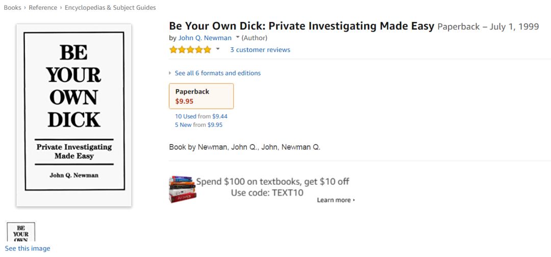Viewport: 551px width, 257px height.
Task: Open the 5 New from $9.95 offers
Action: click(x=198, y=125)
